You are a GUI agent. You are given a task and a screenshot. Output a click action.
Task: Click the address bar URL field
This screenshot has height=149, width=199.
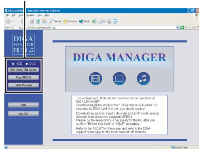tap(95, 28)
